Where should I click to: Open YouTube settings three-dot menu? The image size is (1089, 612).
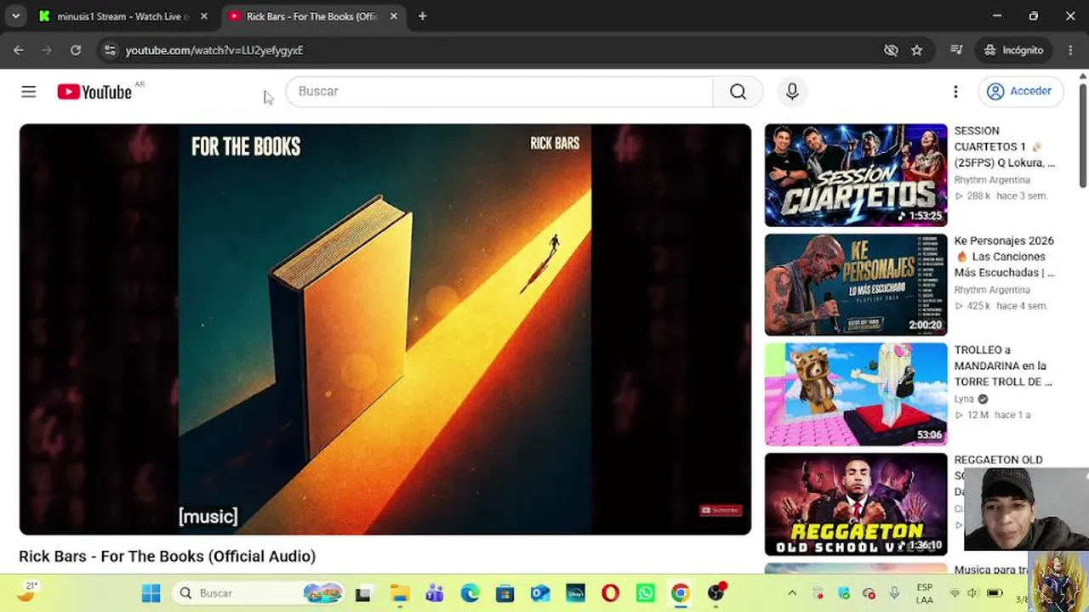tap(955, 92)
